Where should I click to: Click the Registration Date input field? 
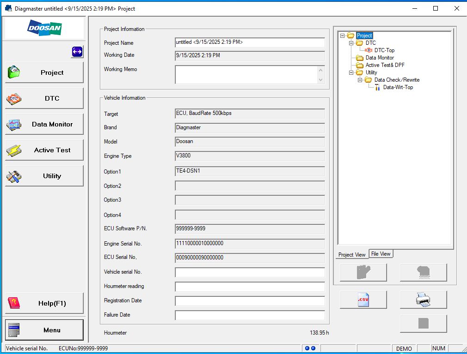click(250, 301)
